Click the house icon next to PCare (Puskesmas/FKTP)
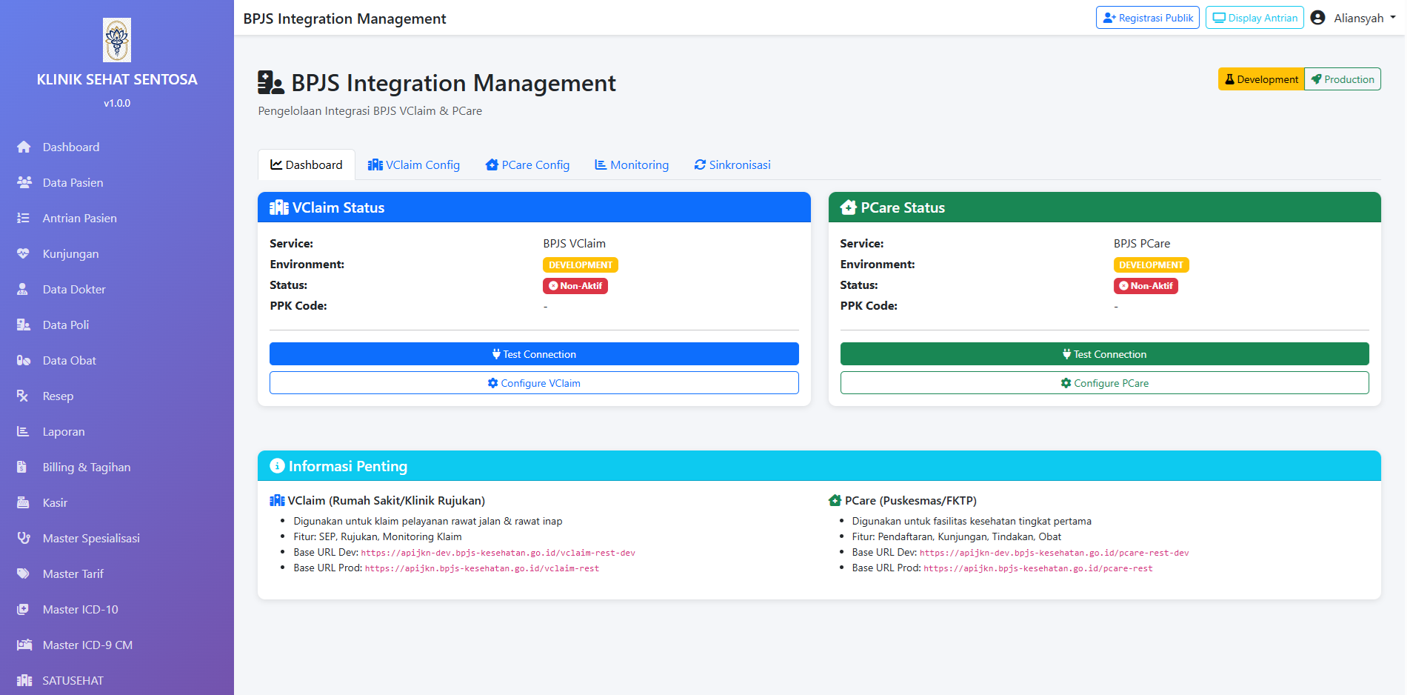The height and width of the screenshot is (695, 1407). point(835,500)
